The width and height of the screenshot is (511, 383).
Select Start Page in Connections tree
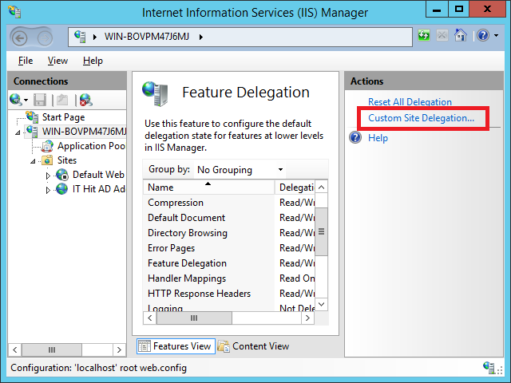[x=64, y=117]
